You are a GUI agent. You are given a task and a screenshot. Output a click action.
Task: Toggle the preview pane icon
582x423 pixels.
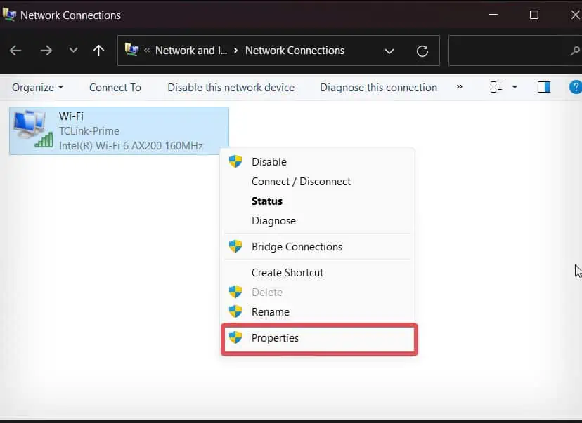point(544,87)
